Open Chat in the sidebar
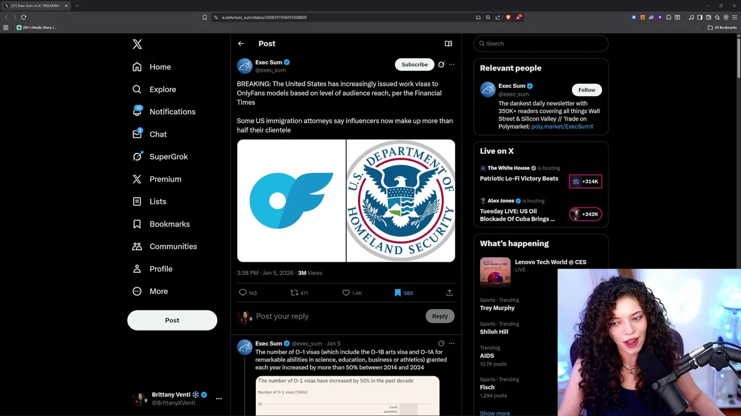The height and width of the screenshot is (416, 741). click(x=149, y=134)
